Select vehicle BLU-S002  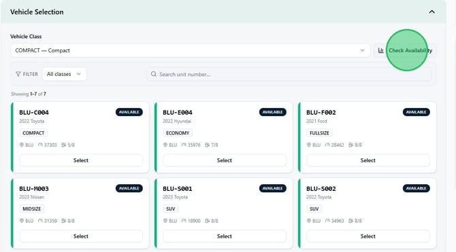point(368,236)
